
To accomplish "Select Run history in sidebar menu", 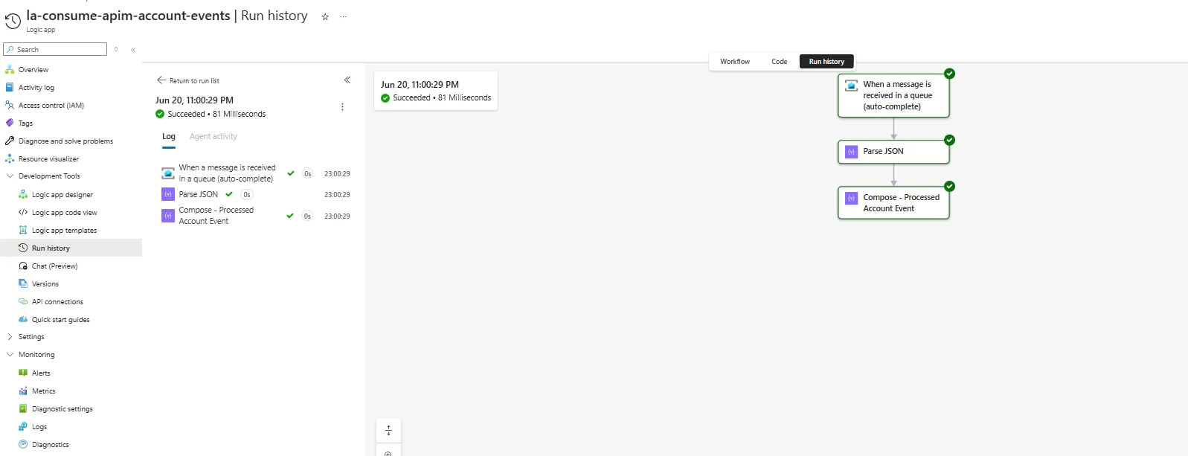I will [71, 248].
